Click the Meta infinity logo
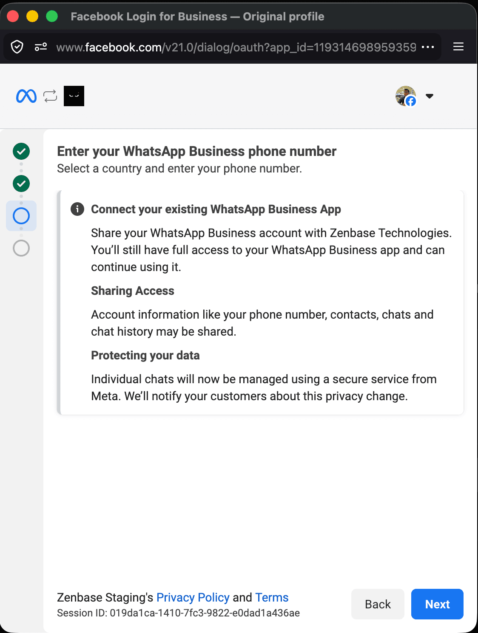The width and height of the screenshot is (478, 633). point(26,96)
